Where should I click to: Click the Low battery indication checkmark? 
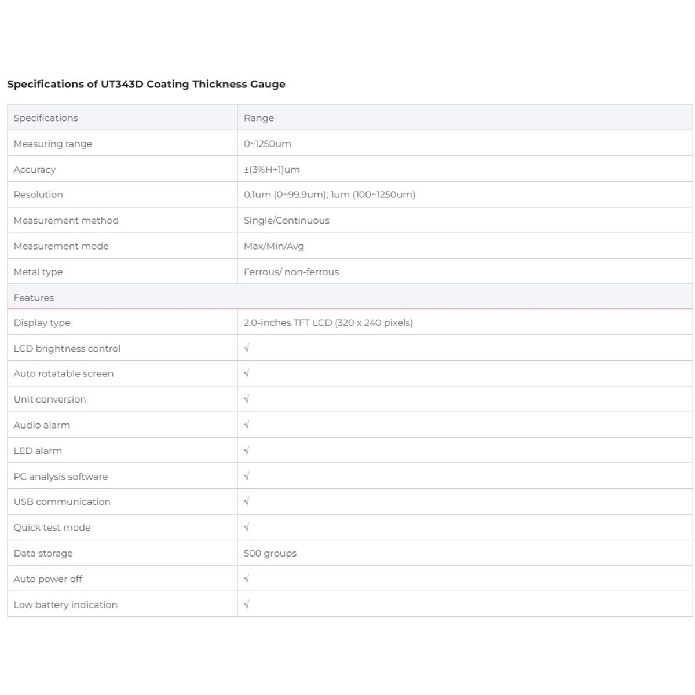click(247, 604)
